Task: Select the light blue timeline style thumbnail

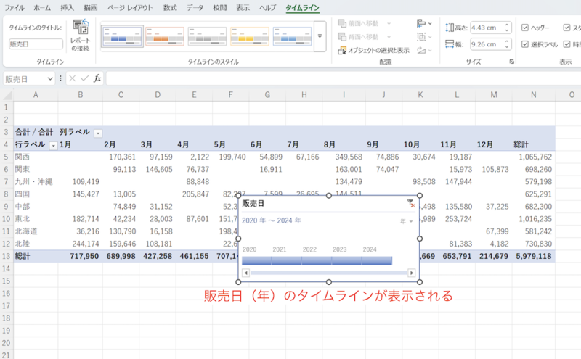Action: pyautogui.click(x=293, y=36)
